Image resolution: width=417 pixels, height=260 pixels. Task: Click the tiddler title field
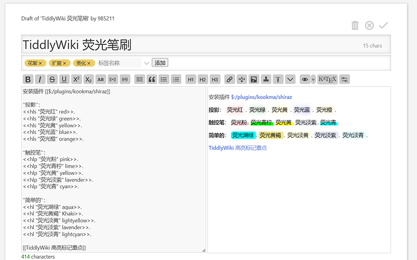click(x=206, y=45)
